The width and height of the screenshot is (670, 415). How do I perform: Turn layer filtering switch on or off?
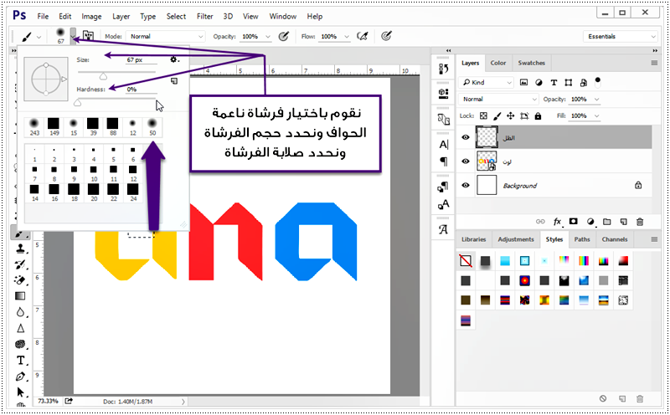pyautogui.click(x=597, y=82)
